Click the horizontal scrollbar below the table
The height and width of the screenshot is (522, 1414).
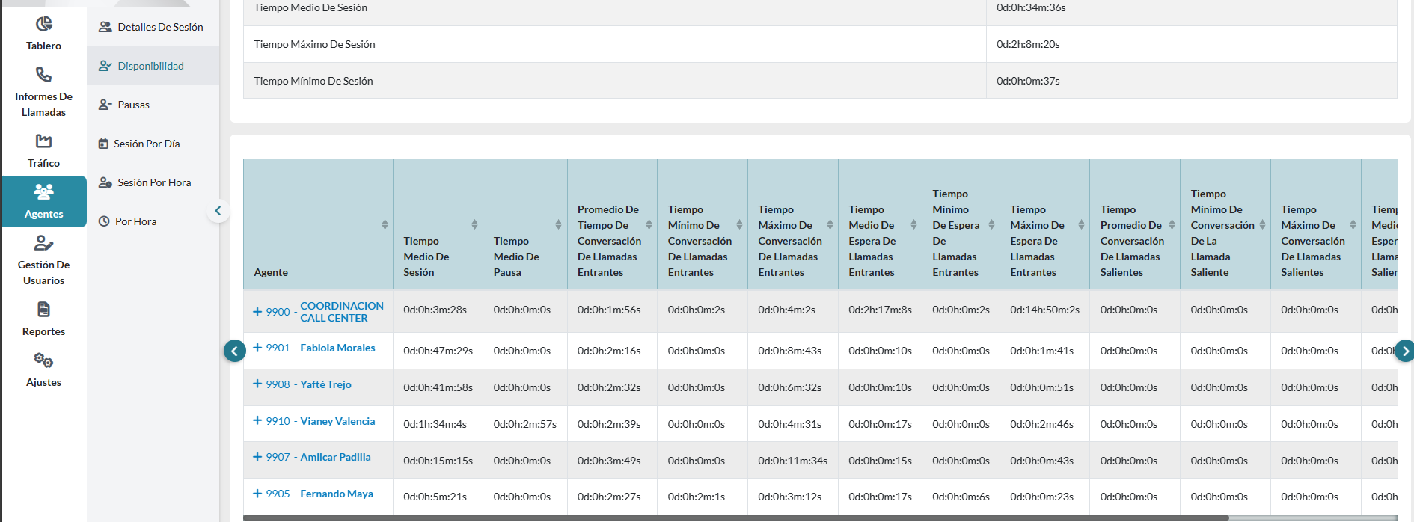(748, 518)
